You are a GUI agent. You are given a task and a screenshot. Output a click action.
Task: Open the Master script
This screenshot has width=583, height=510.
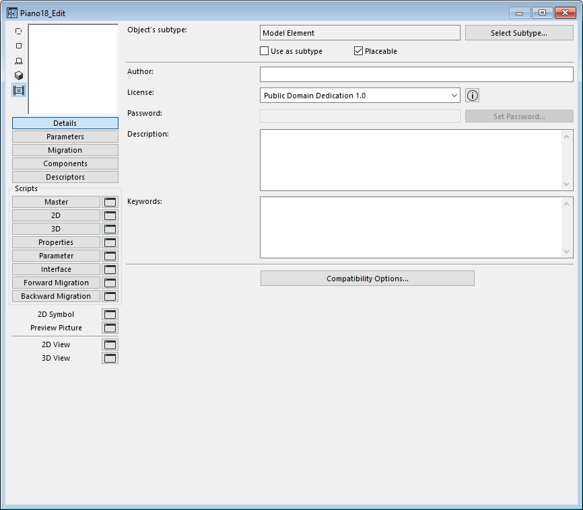[56, 202]
